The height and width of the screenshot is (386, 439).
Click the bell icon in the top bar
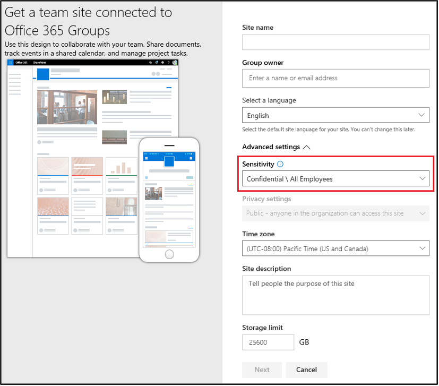click(x=151, y=62)
